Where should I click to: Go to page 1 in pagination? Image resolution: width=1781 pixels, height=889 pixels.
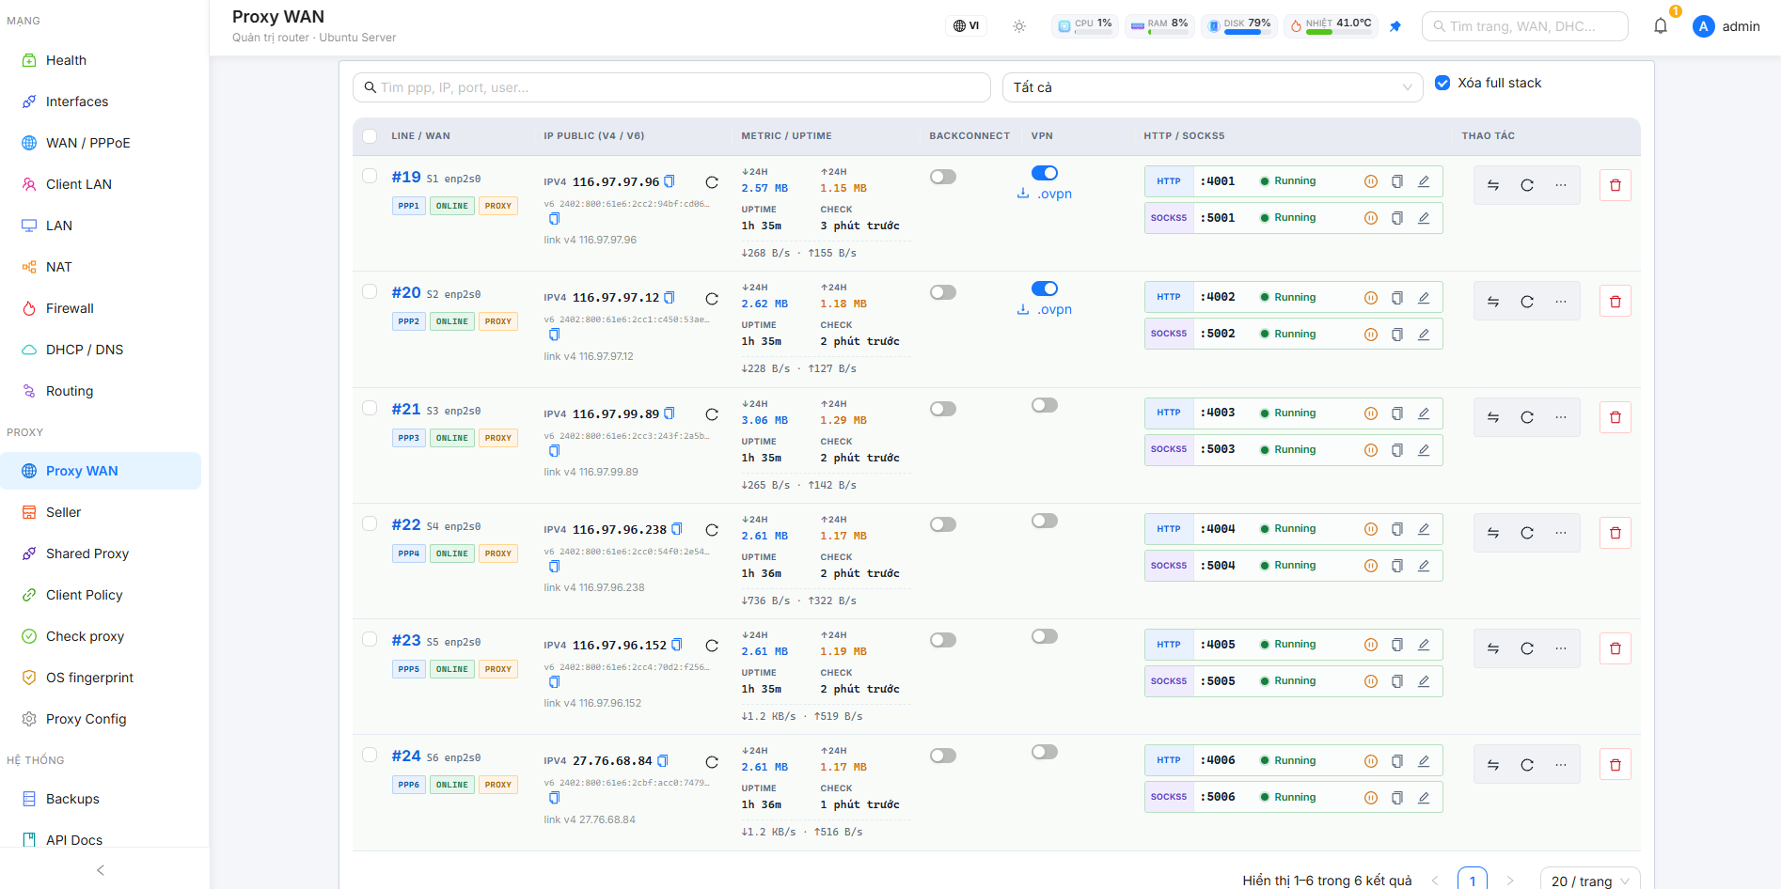click(x=1473, y=881)
